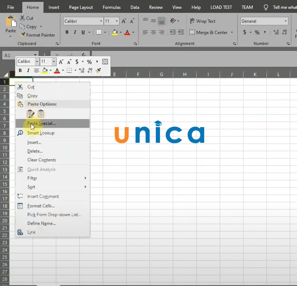The height and width of the screenshot is (286, 297).
Task: Switch to the Formulas tab
Action: (111, 7)
